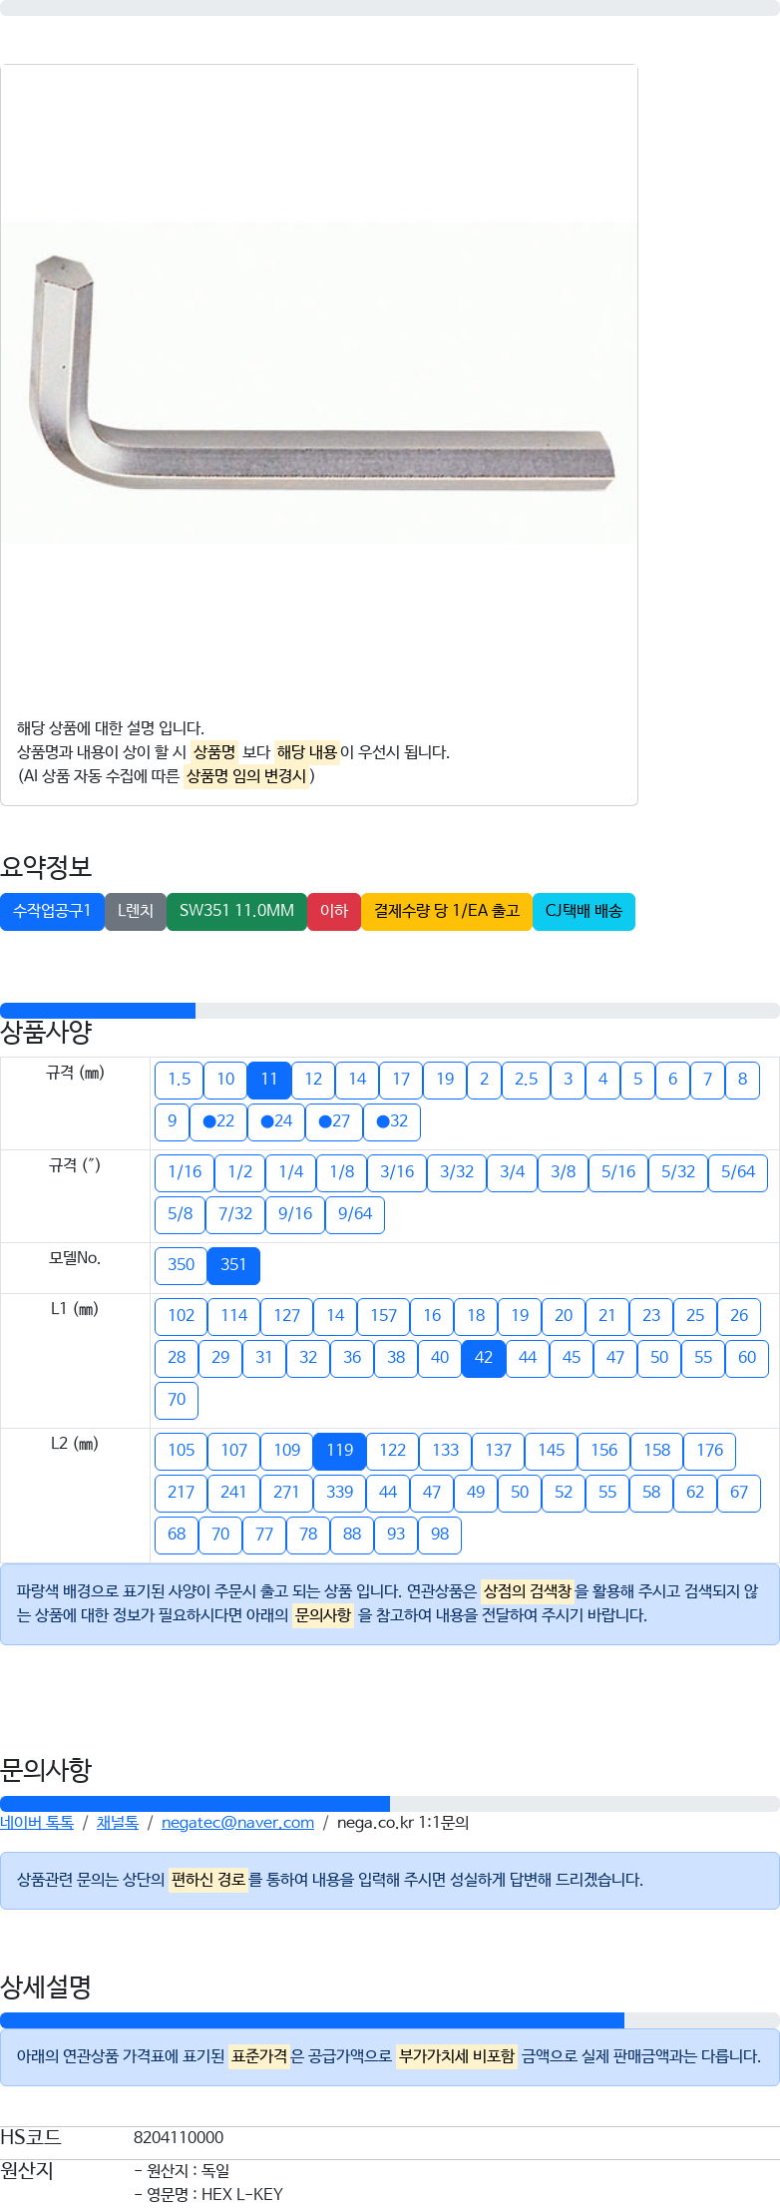Click the L렌치 tag badge
The image size is (780, 2208).
tap(136, 911)
